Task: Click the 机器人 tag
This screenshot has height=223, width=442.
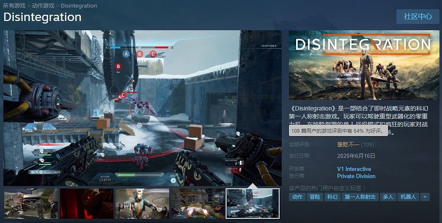Action: [408, 197]
